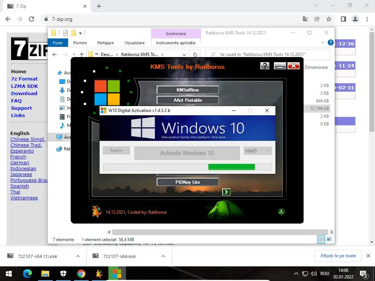
Task: Open recent locations dropdown in File Explorer
Action: [x=74, y=55]
